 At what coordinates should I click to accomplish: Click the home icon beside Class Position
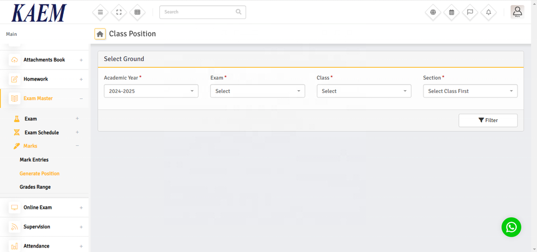(100, 34)
